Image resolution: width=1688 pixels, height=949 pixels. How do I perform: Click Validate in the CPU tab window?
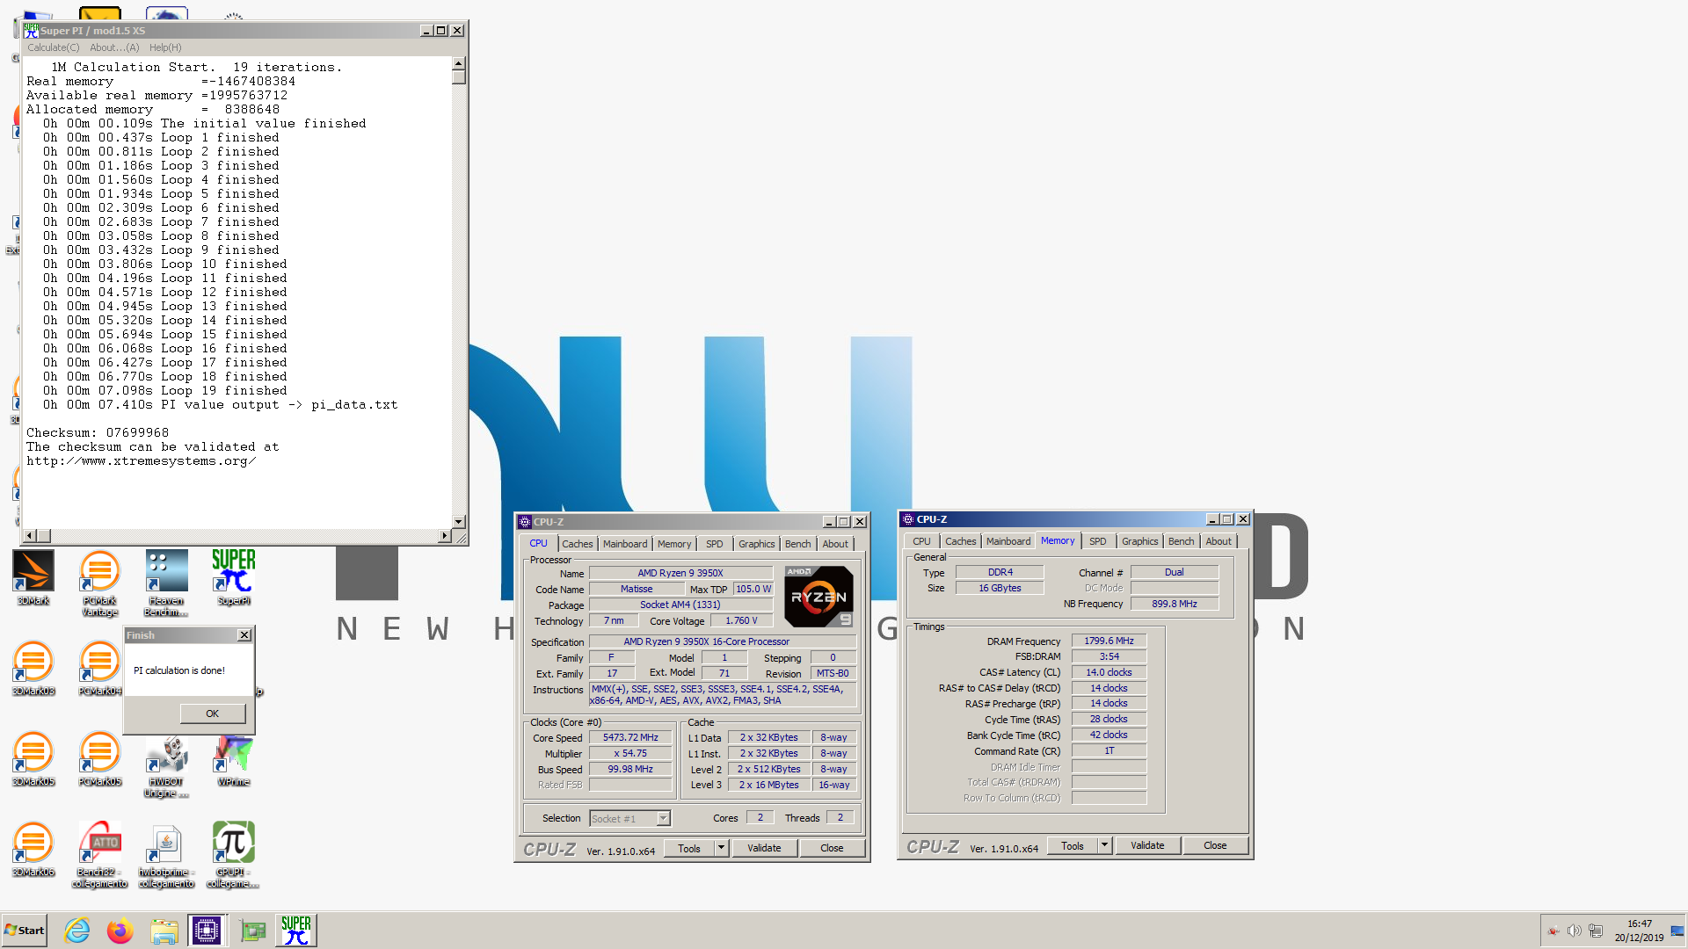pyautogui.click(x=764, y=848)
